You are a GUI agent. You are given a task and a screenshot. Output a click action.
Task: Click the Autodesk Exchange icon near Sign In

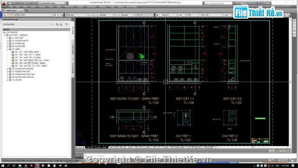click(x=257, y=3)
